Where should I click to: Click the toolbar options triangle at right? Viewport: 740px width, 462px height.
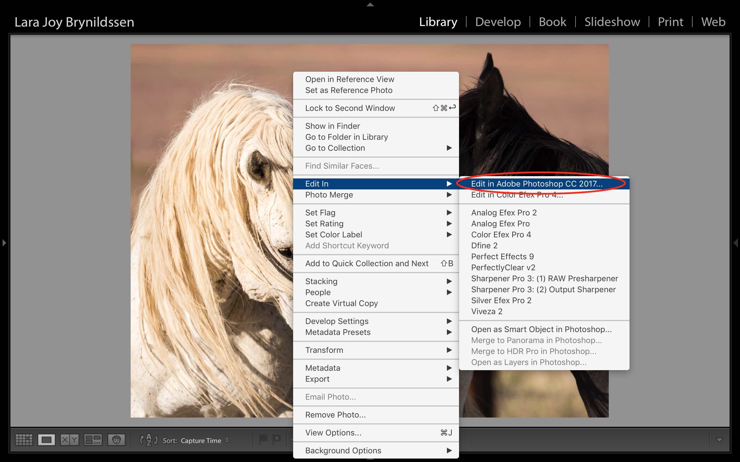click(x=719, y=440)
